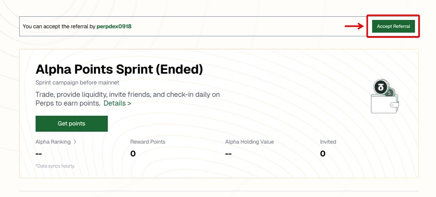Viewport: 436px width, 197px height.
Task: Open the perpdex0918 referrer link
Action: (x=114, y=26)
